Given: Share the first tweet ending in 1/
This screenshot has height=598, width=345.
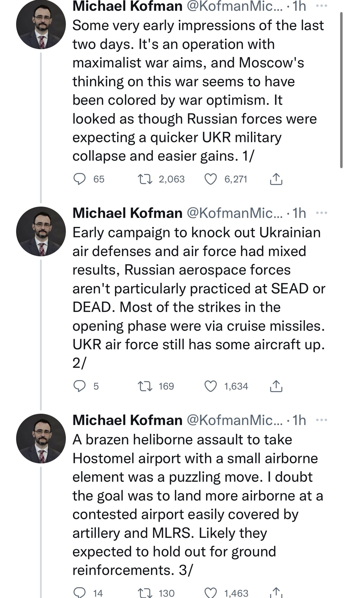Looking at the screenshot, I should tap(276, 179).
